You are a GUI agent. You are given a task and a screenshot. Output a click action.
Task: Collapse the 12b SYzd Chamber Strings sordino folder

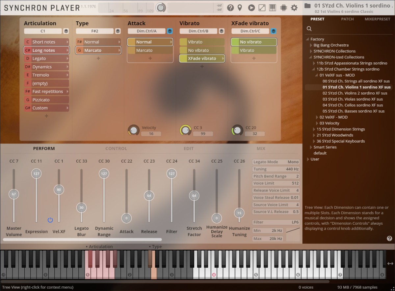(314, 69)
